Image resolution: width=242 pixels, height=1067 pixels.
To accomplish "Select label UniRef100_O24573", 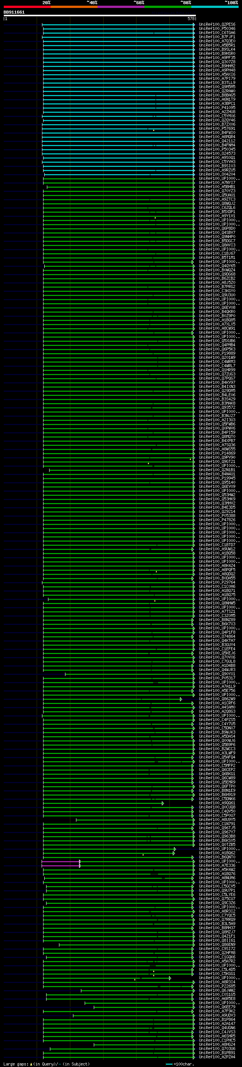I will pyautogui.click(x=217, y=153).
